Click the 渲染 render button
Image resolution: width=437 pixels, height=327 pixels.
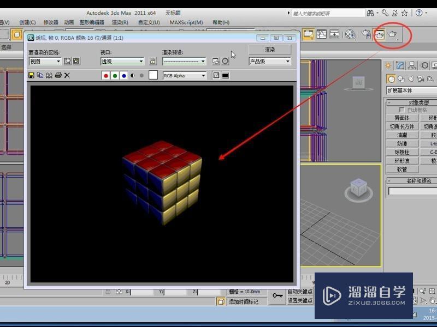coord(269,50)
